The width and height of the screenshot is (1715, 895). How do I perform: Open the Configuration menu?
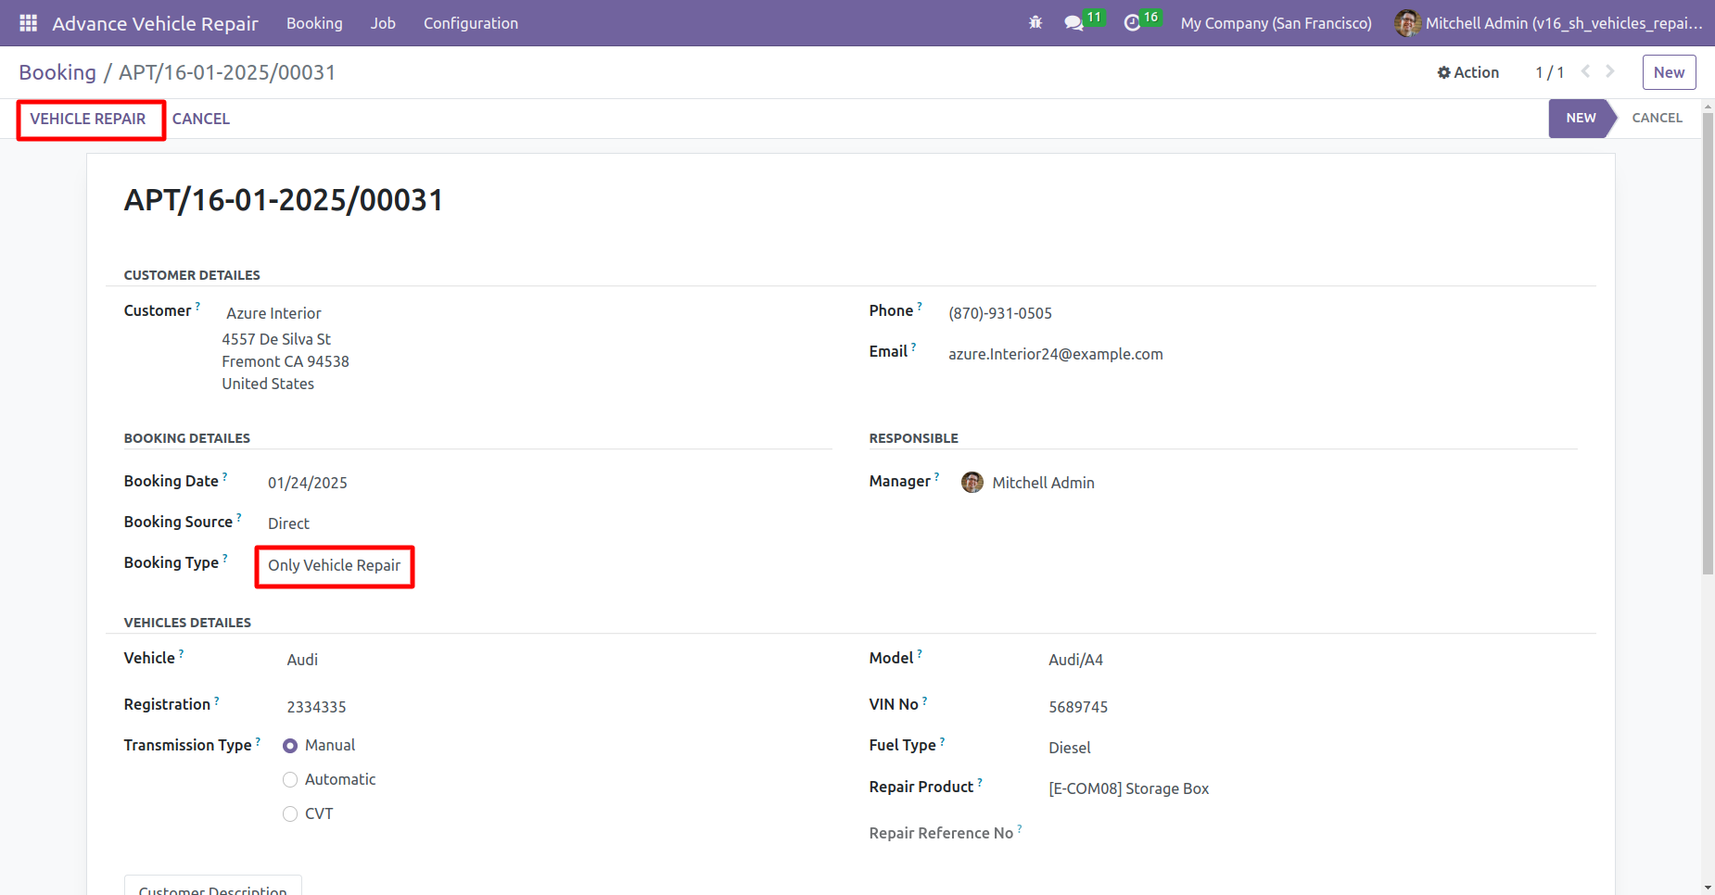[x=471, y=23]
